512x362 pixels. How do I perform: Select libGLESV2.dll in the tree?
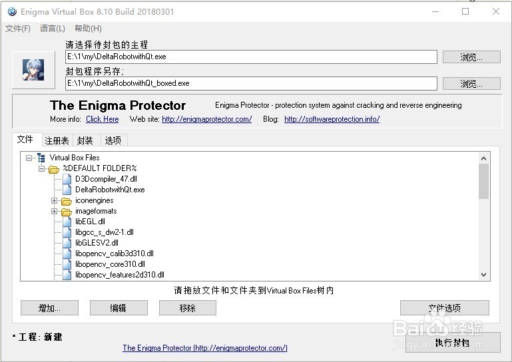[97, 243]
